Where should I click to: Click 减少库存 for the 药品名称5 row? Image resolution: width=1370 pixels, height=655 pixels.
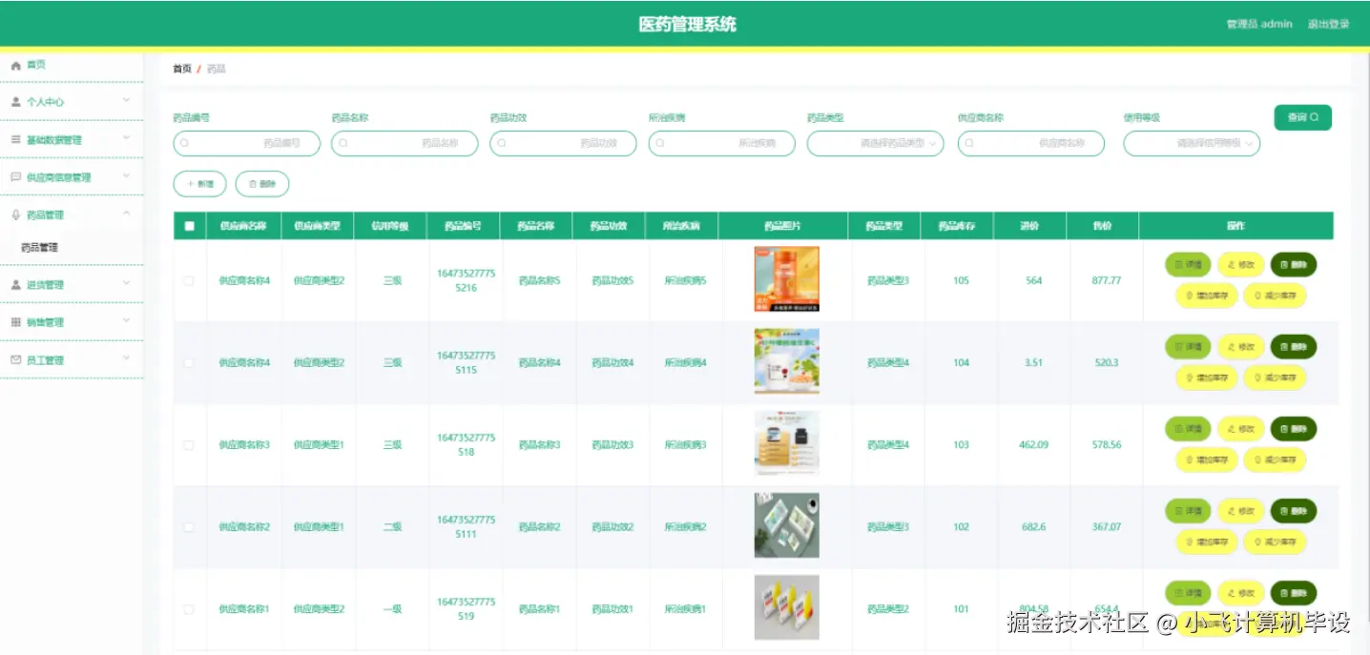pyautogui.click(x=1275, y=297)
